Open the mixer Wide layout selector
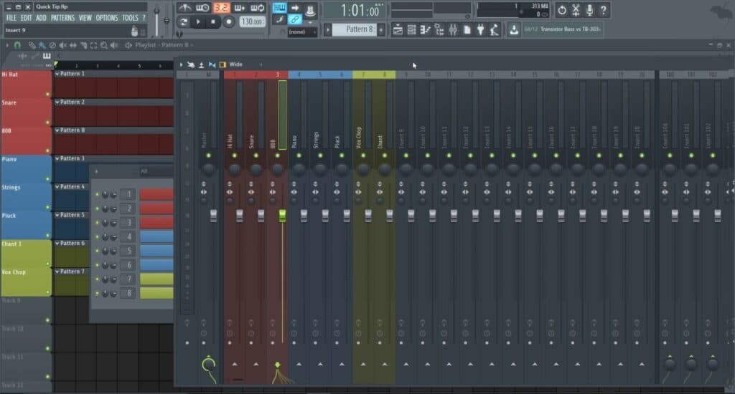 (x=235, y=64)
